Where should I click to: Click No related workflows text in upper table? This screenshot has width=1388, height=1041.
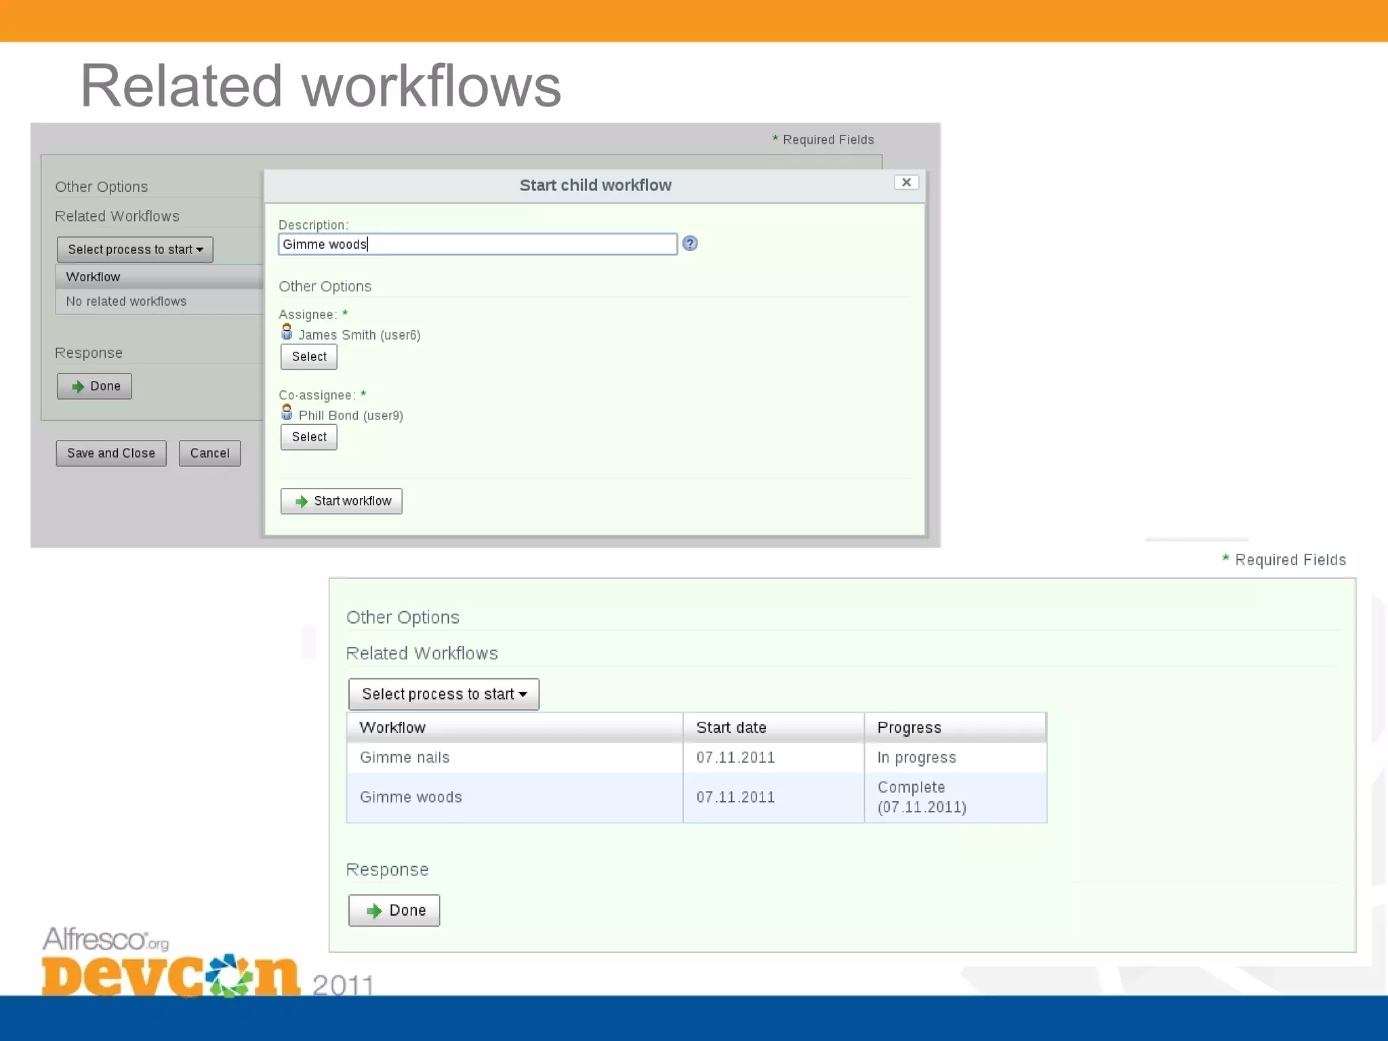[x=126, y=301]
